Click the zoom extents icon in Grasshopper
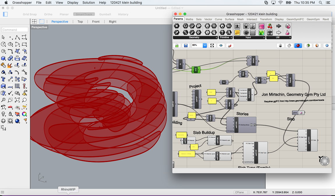This screenshot has height=196, width=335. pyautogui.click(x=212, y=46)
